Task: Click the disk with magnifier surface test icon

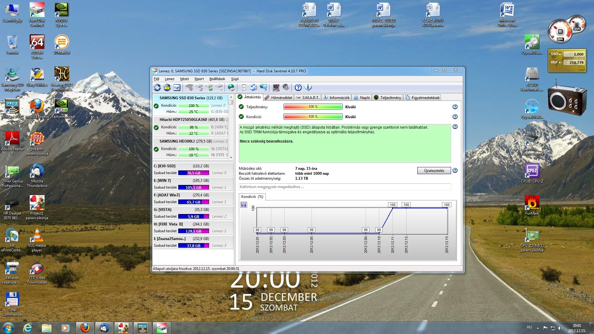Action: pyautogui.click(x=219, y=88)
